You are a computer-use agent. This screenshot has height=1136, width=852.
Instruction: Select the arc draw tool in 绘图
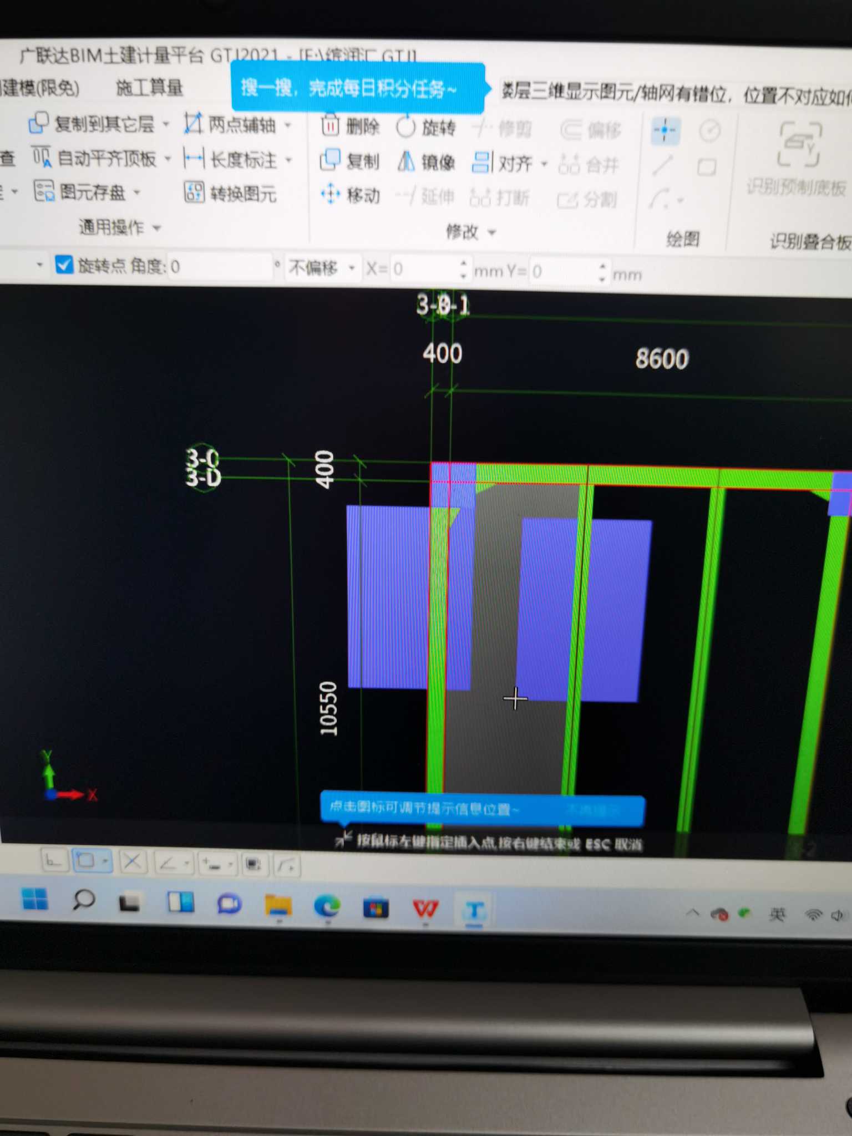pyautogui.click(x=660, y=199)
